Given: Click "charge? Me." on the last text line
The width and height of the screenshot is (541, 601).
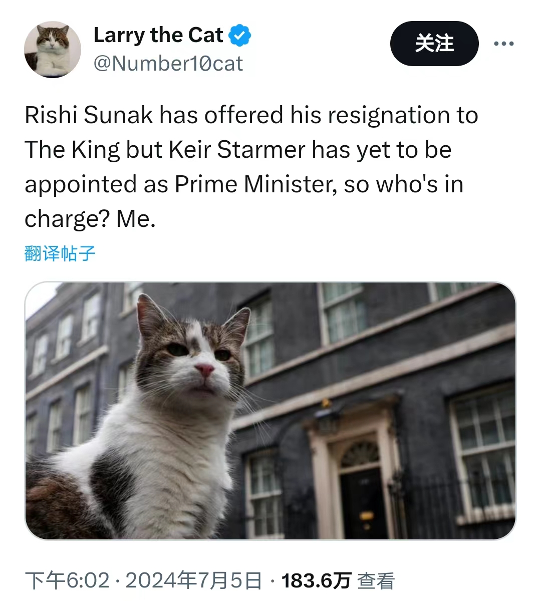Looking at the screenshot, I should click(90, 219).
